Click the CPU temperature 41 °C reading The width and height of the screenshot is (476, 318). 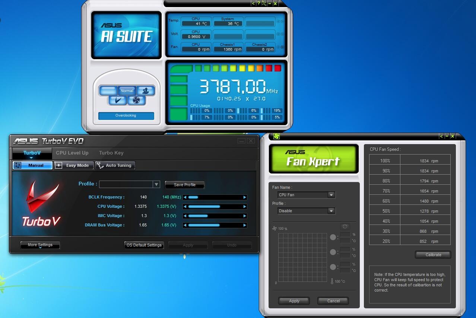(196, 24)
